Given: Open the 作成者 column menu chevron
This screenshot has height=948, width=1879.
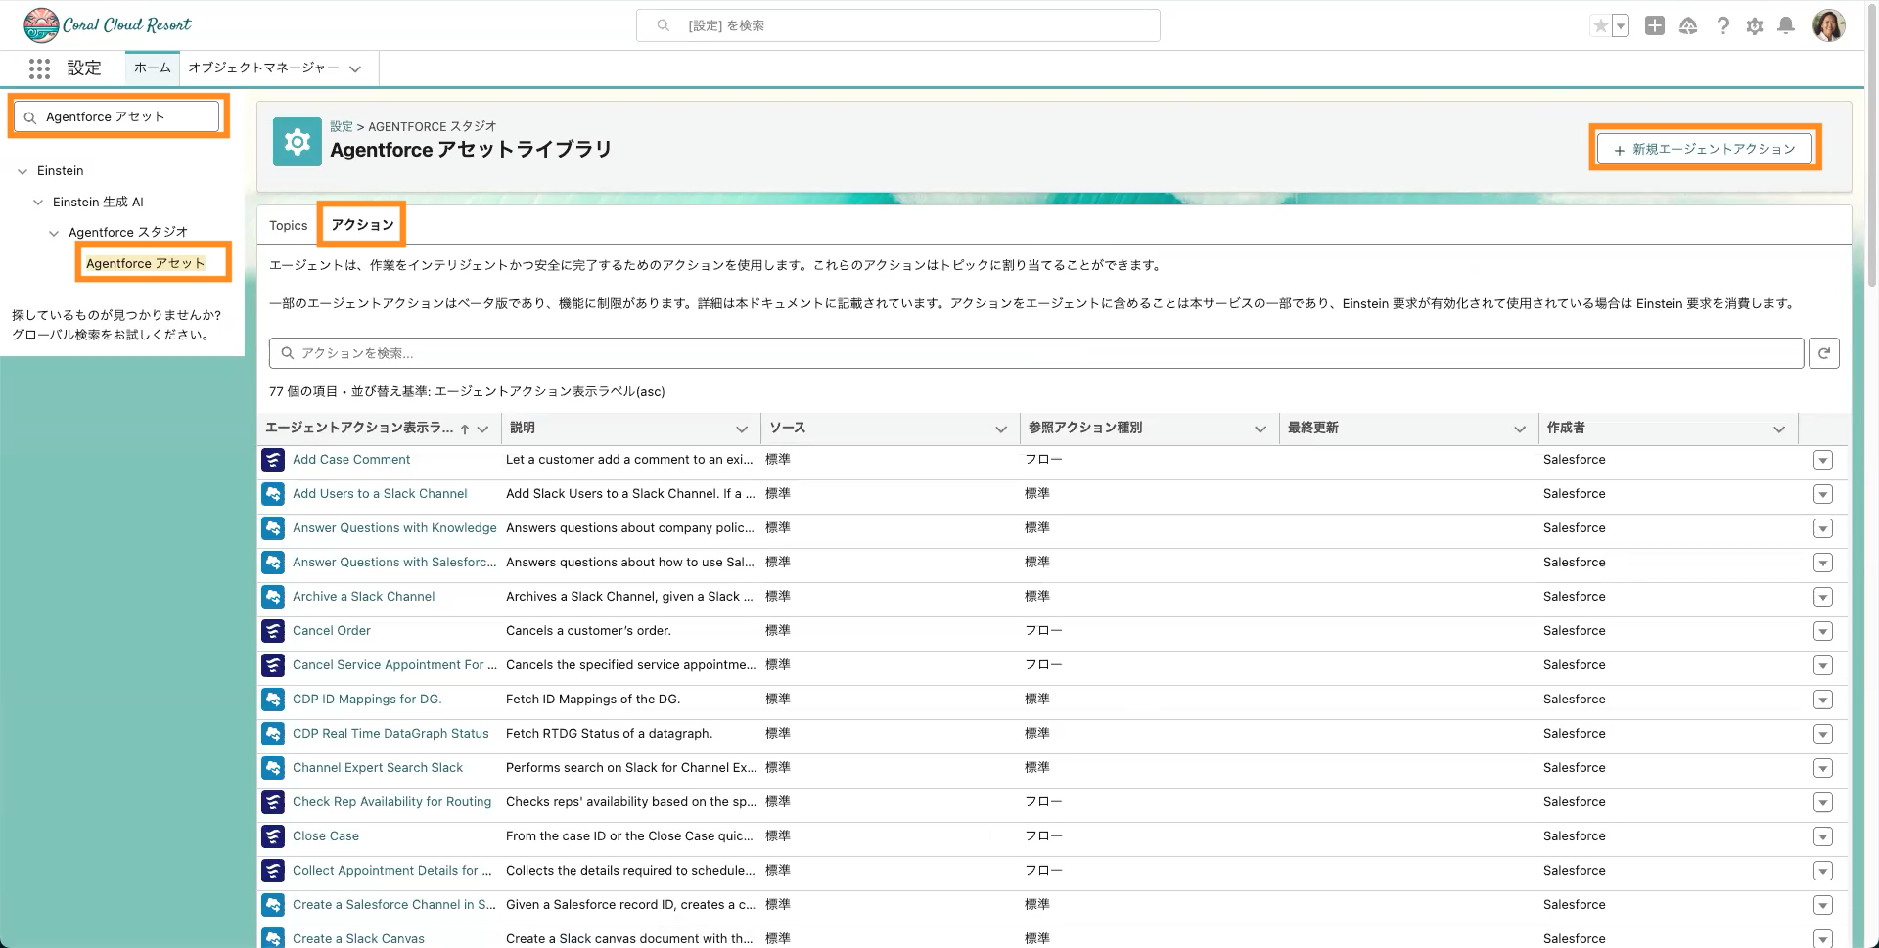Looking at the screenshot, I should [1779, 429].
